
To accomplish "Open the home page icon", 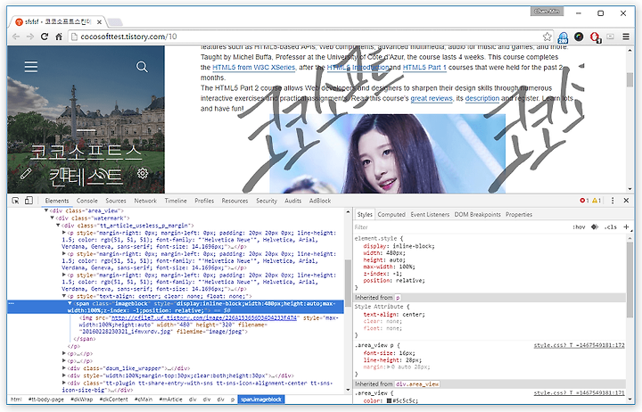I will 59,37.
